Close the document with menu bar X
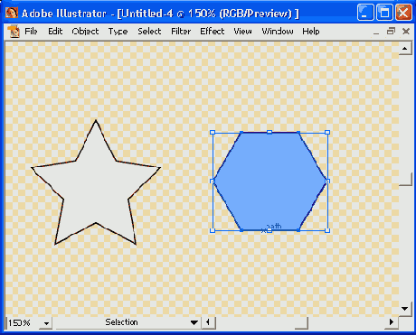The height and width of the screenshot is (335, 416). [x=406, y=31]
